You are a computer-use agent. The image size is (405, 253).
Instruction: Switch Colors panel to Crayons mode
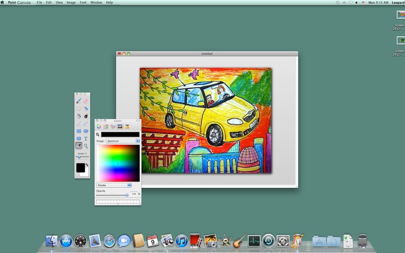click(x=127, y=126)
